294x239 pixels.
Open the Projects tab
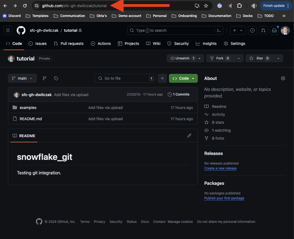point(129,44)
